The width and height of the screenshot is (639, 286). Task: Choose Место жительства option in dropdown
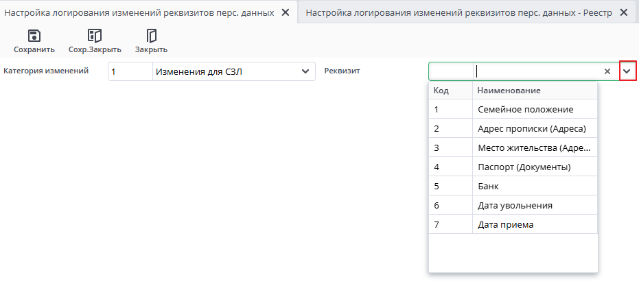pyautogui.click(x=534, y=148)
